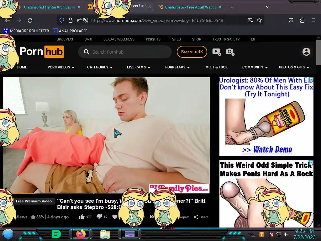The width and height of the screenshot is (321, 241).
Task: Bookmark this page with the star icon
Action: [x=259, y=20]
